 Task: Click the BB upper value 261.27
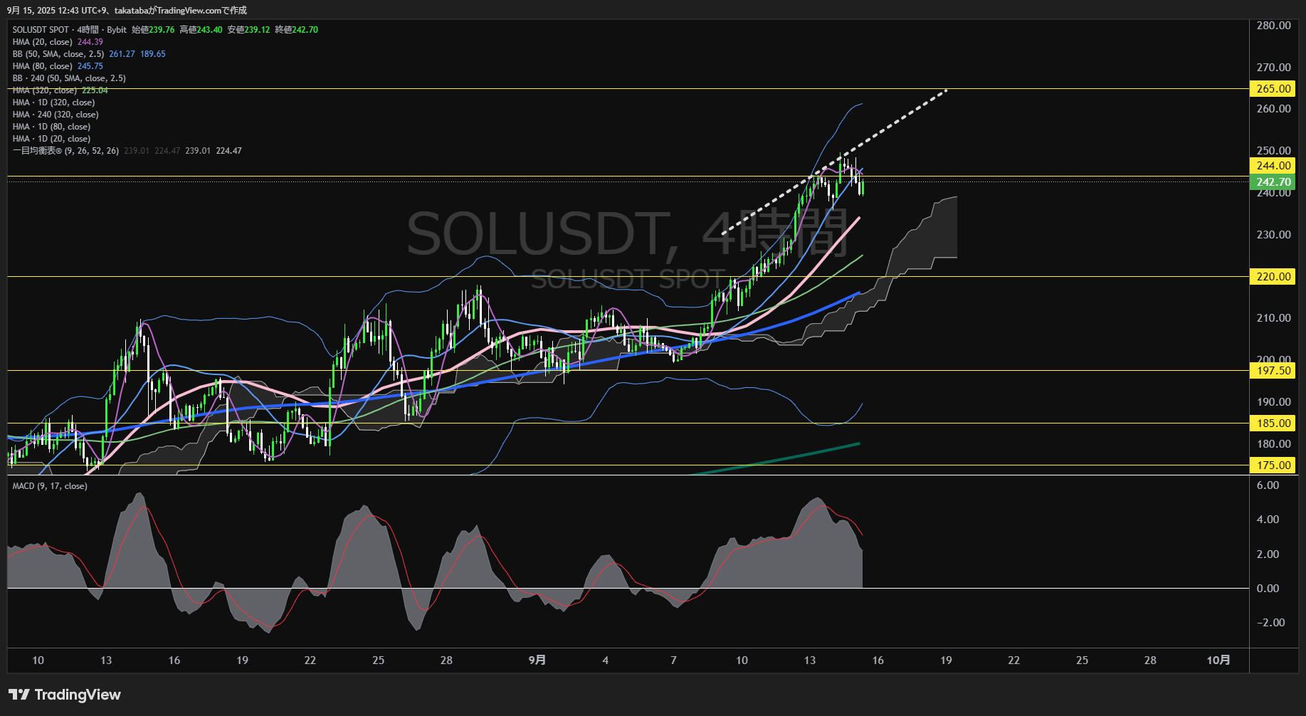click(122, 54)
